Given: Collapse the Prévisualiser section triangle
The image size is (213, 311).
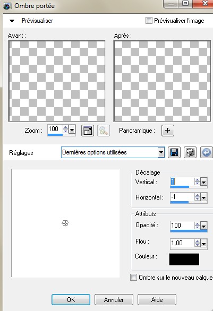Looking at the screenshot, I should 12,21.
